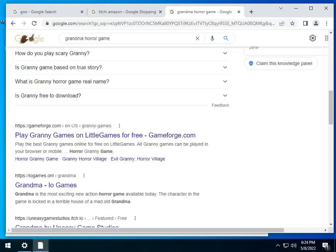The image size is (336, 252).
Task: Open tab search dropdown arrow
Action: coord(281,8)
